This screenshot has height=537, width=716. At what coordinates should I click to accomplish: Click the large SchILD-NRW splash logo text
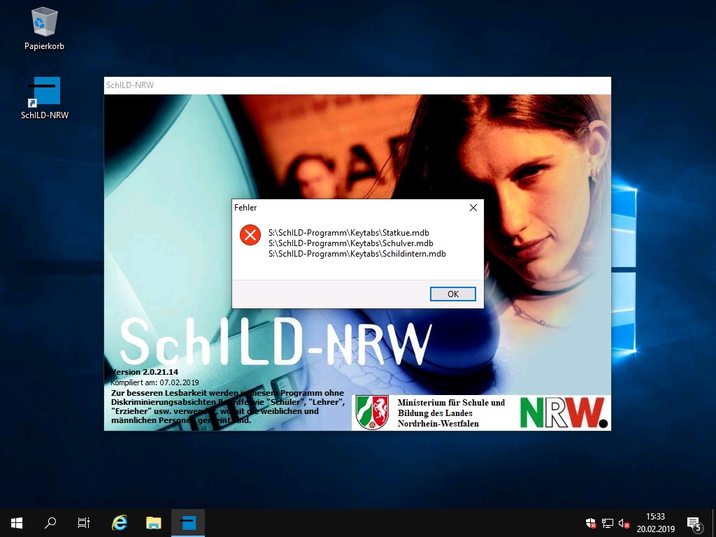(x=275, y=341)
